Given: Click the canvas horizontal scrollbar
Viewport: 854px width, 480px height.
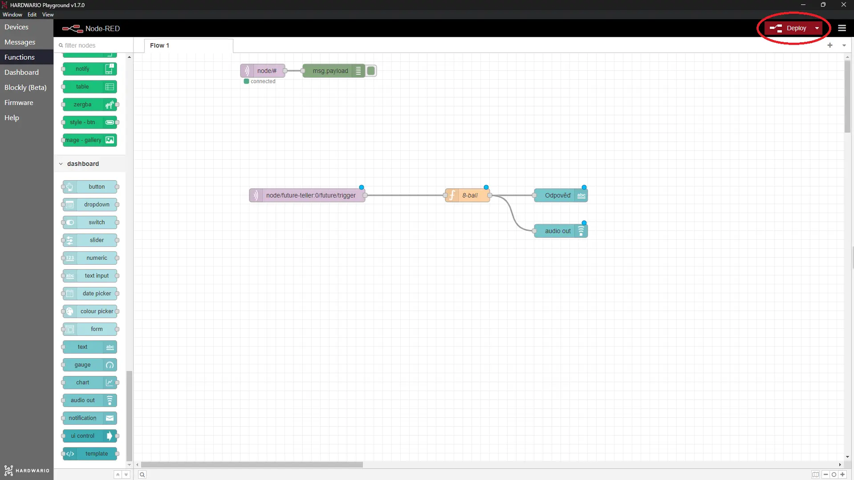Looking at the screenshot, I should pos(252,464).
